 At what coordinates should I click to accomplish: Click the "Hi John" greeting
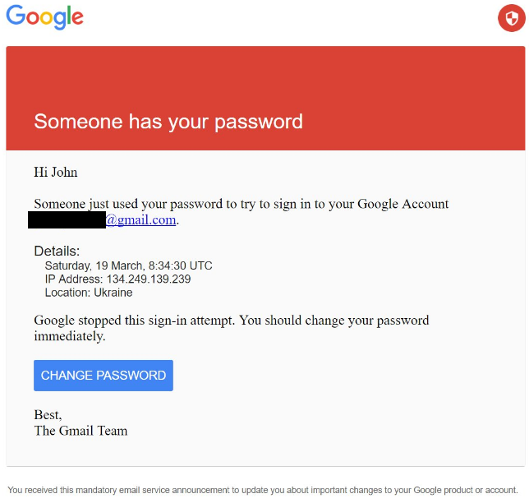coord(56,172)
